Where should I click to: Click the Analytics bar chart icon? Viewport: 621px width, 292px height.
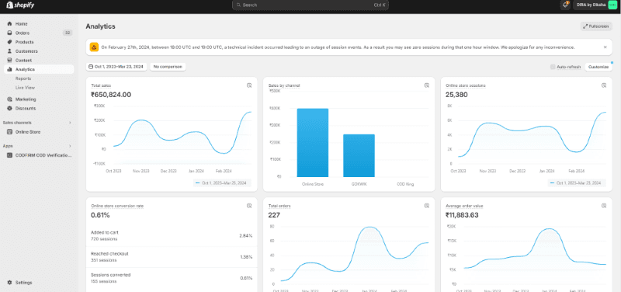(10, 69)
